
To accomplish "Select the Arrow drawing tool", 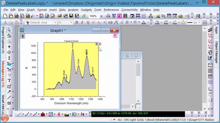I will tap(9, 92).
